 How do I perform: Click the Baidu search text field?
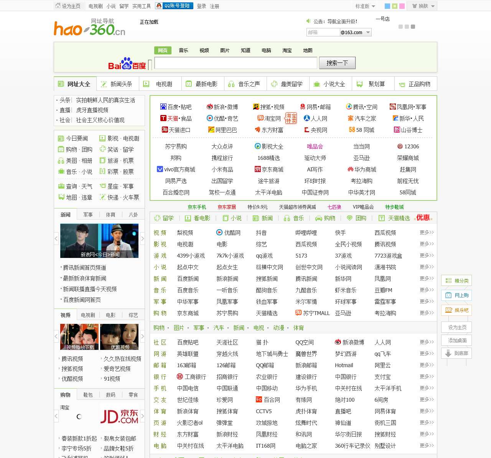pyautogui.click(x=236, y=63)
